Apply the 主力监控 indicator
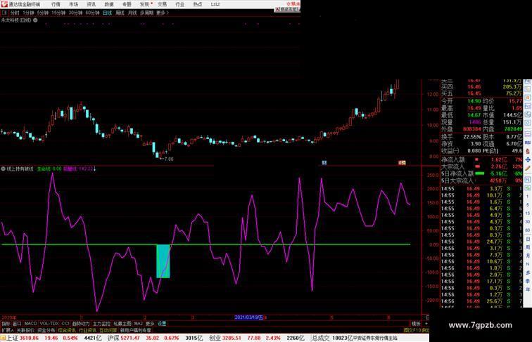Screen dimensions: 532x342 [x=102, y=324]
